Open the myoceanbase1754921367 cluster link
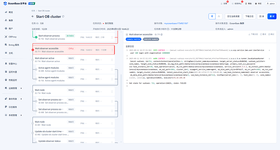This screenshot has height=150, width=280. [176, 24]
